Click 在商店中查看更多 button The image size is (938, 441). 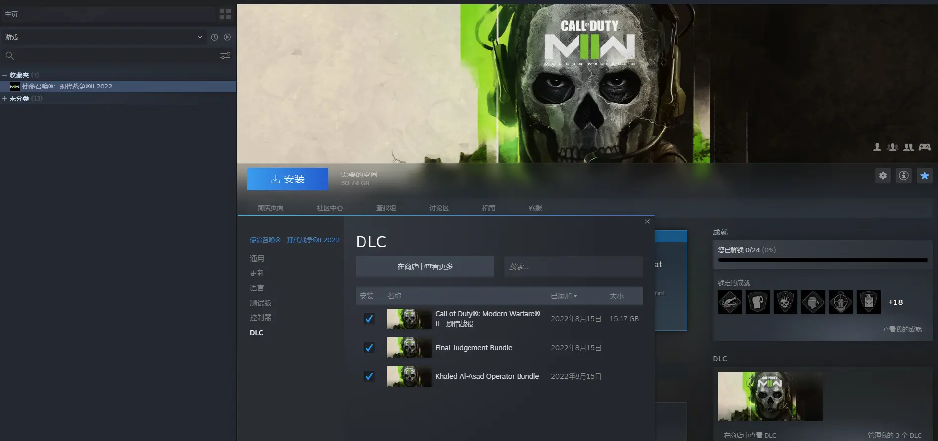click(425, 267)
